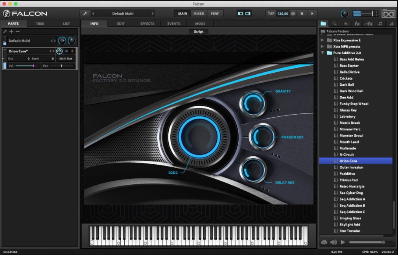The image size is (398, 255).
Task: Click next-preset arrow on Orion Core part
Action: tap(53, 51)
